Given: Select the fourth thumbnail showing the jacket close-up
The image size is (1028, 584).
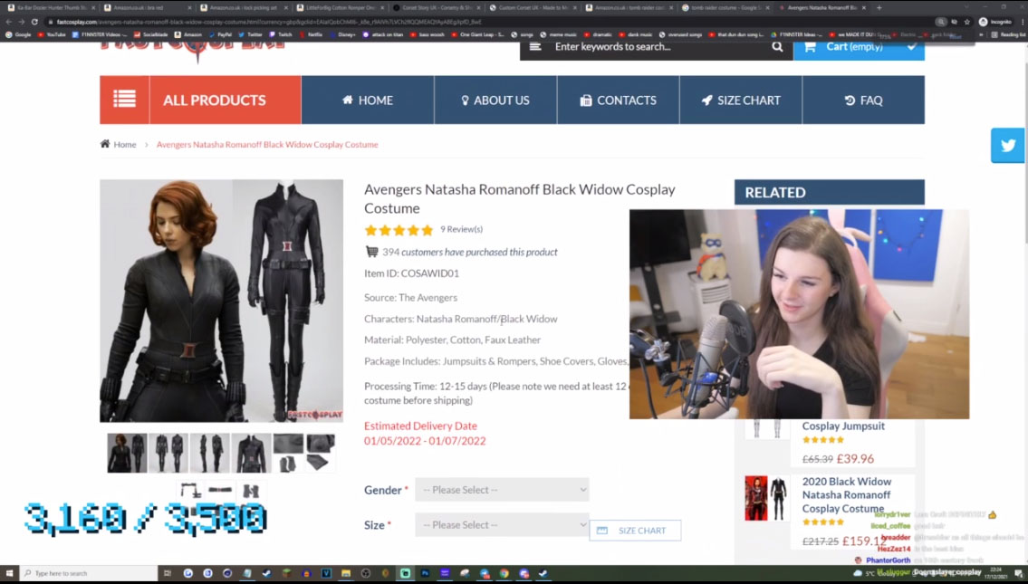Looking at the screenshot, I should [251, 453].
